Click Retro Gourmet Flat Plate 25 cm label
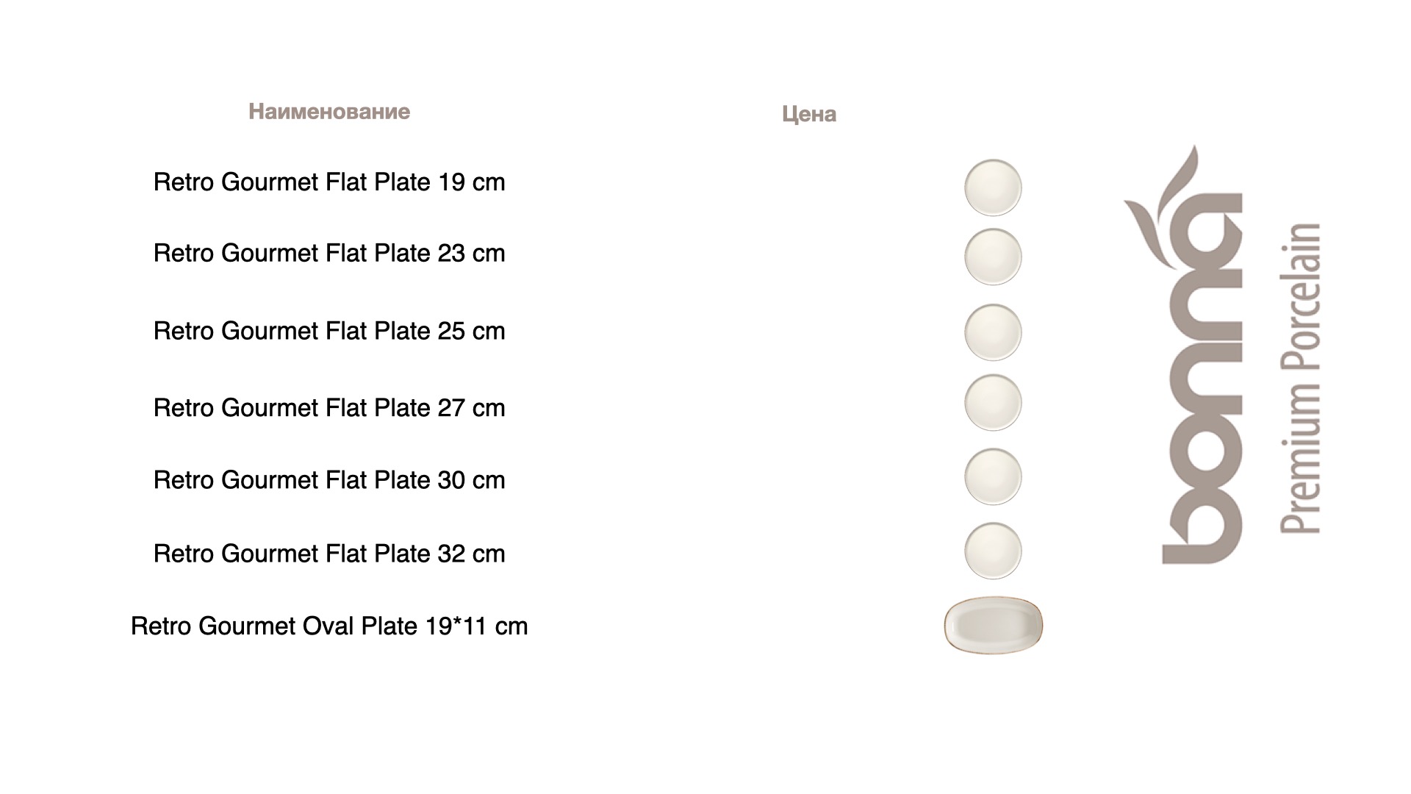Screen dimensions: 1411x794 tap(328, 331)
